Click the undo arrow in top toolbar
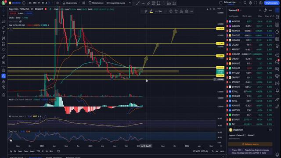281x158 pixels. tap(130, 3)
